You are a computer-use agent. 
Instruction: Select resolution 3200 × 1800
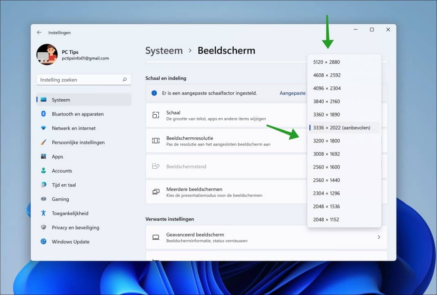point(344,141)
